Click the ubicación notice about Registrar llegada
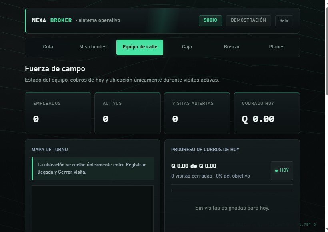This screenshot has height=232, width=328. coord(92,168)
